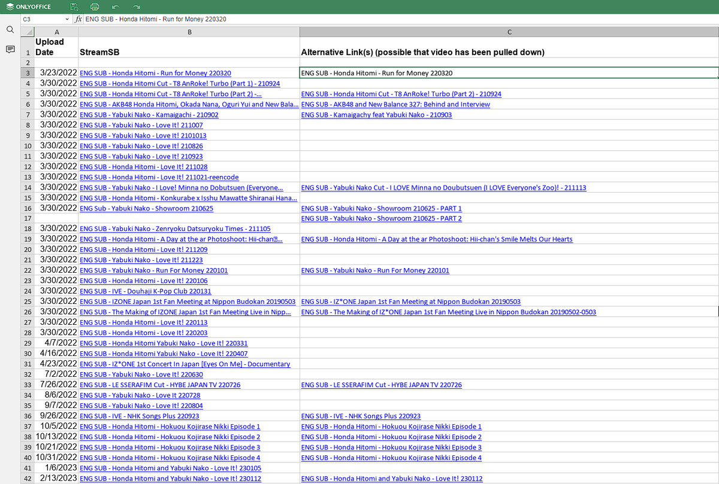Open 'IVE - Douhaji K-Pop Club 220131' link
This screenshot has width=719, height=484.
coord(146,291)
